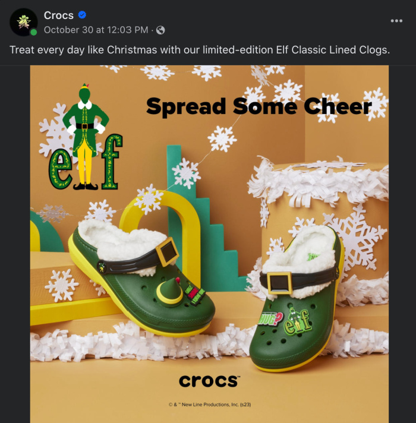Screen dimensions: 416x423
Task: Open the October 30 at 12:03 PM timestamp
Action: pos(96,30)
